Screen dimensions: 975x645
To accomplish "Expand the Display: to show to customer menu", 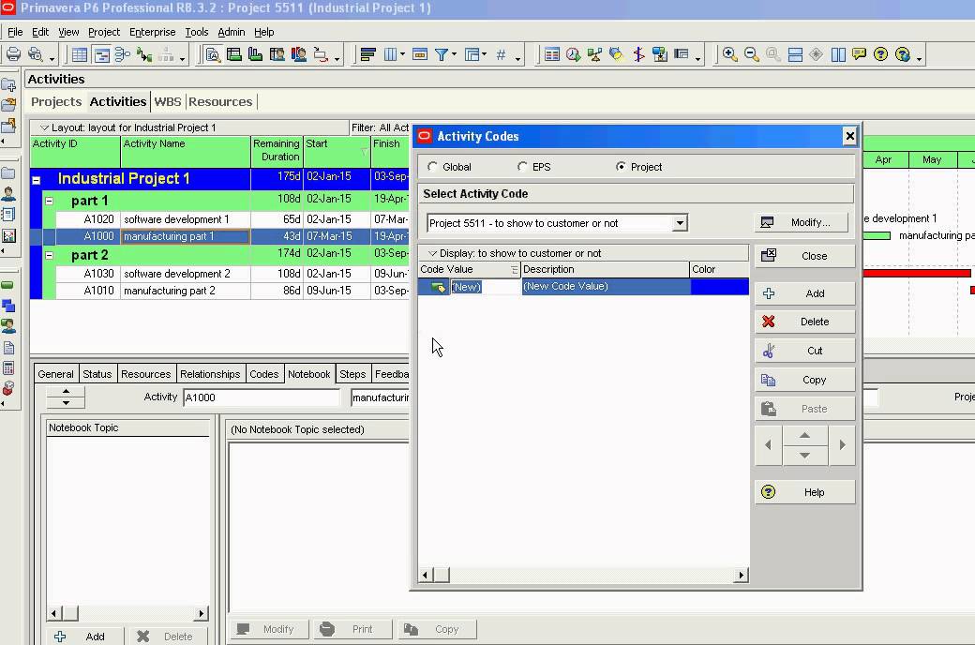I will coord(433,253).
